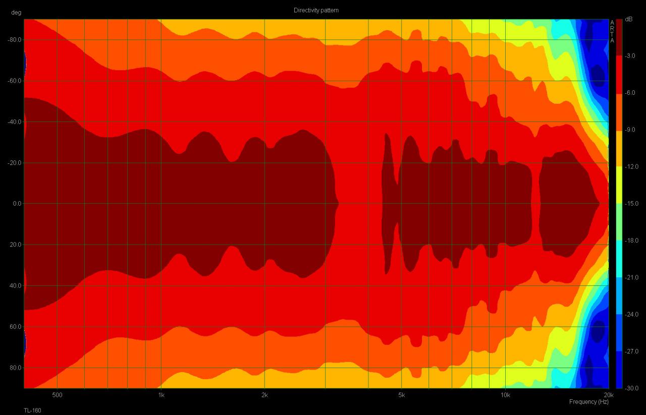Click the vertical ARTA watermark text
The image size is (646, 415).
tap(612, 31)
